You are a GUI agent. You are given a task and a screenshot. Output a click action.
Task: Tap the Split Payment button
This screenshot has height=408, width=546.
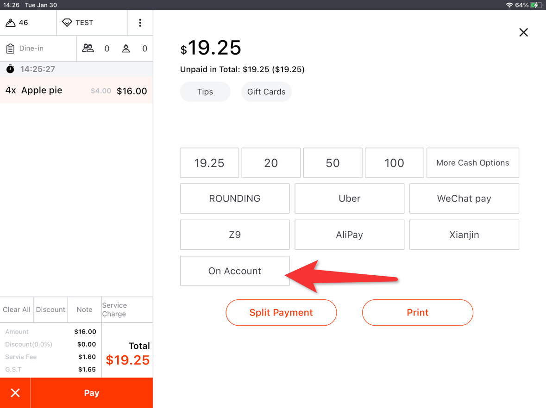pos(281,312)
